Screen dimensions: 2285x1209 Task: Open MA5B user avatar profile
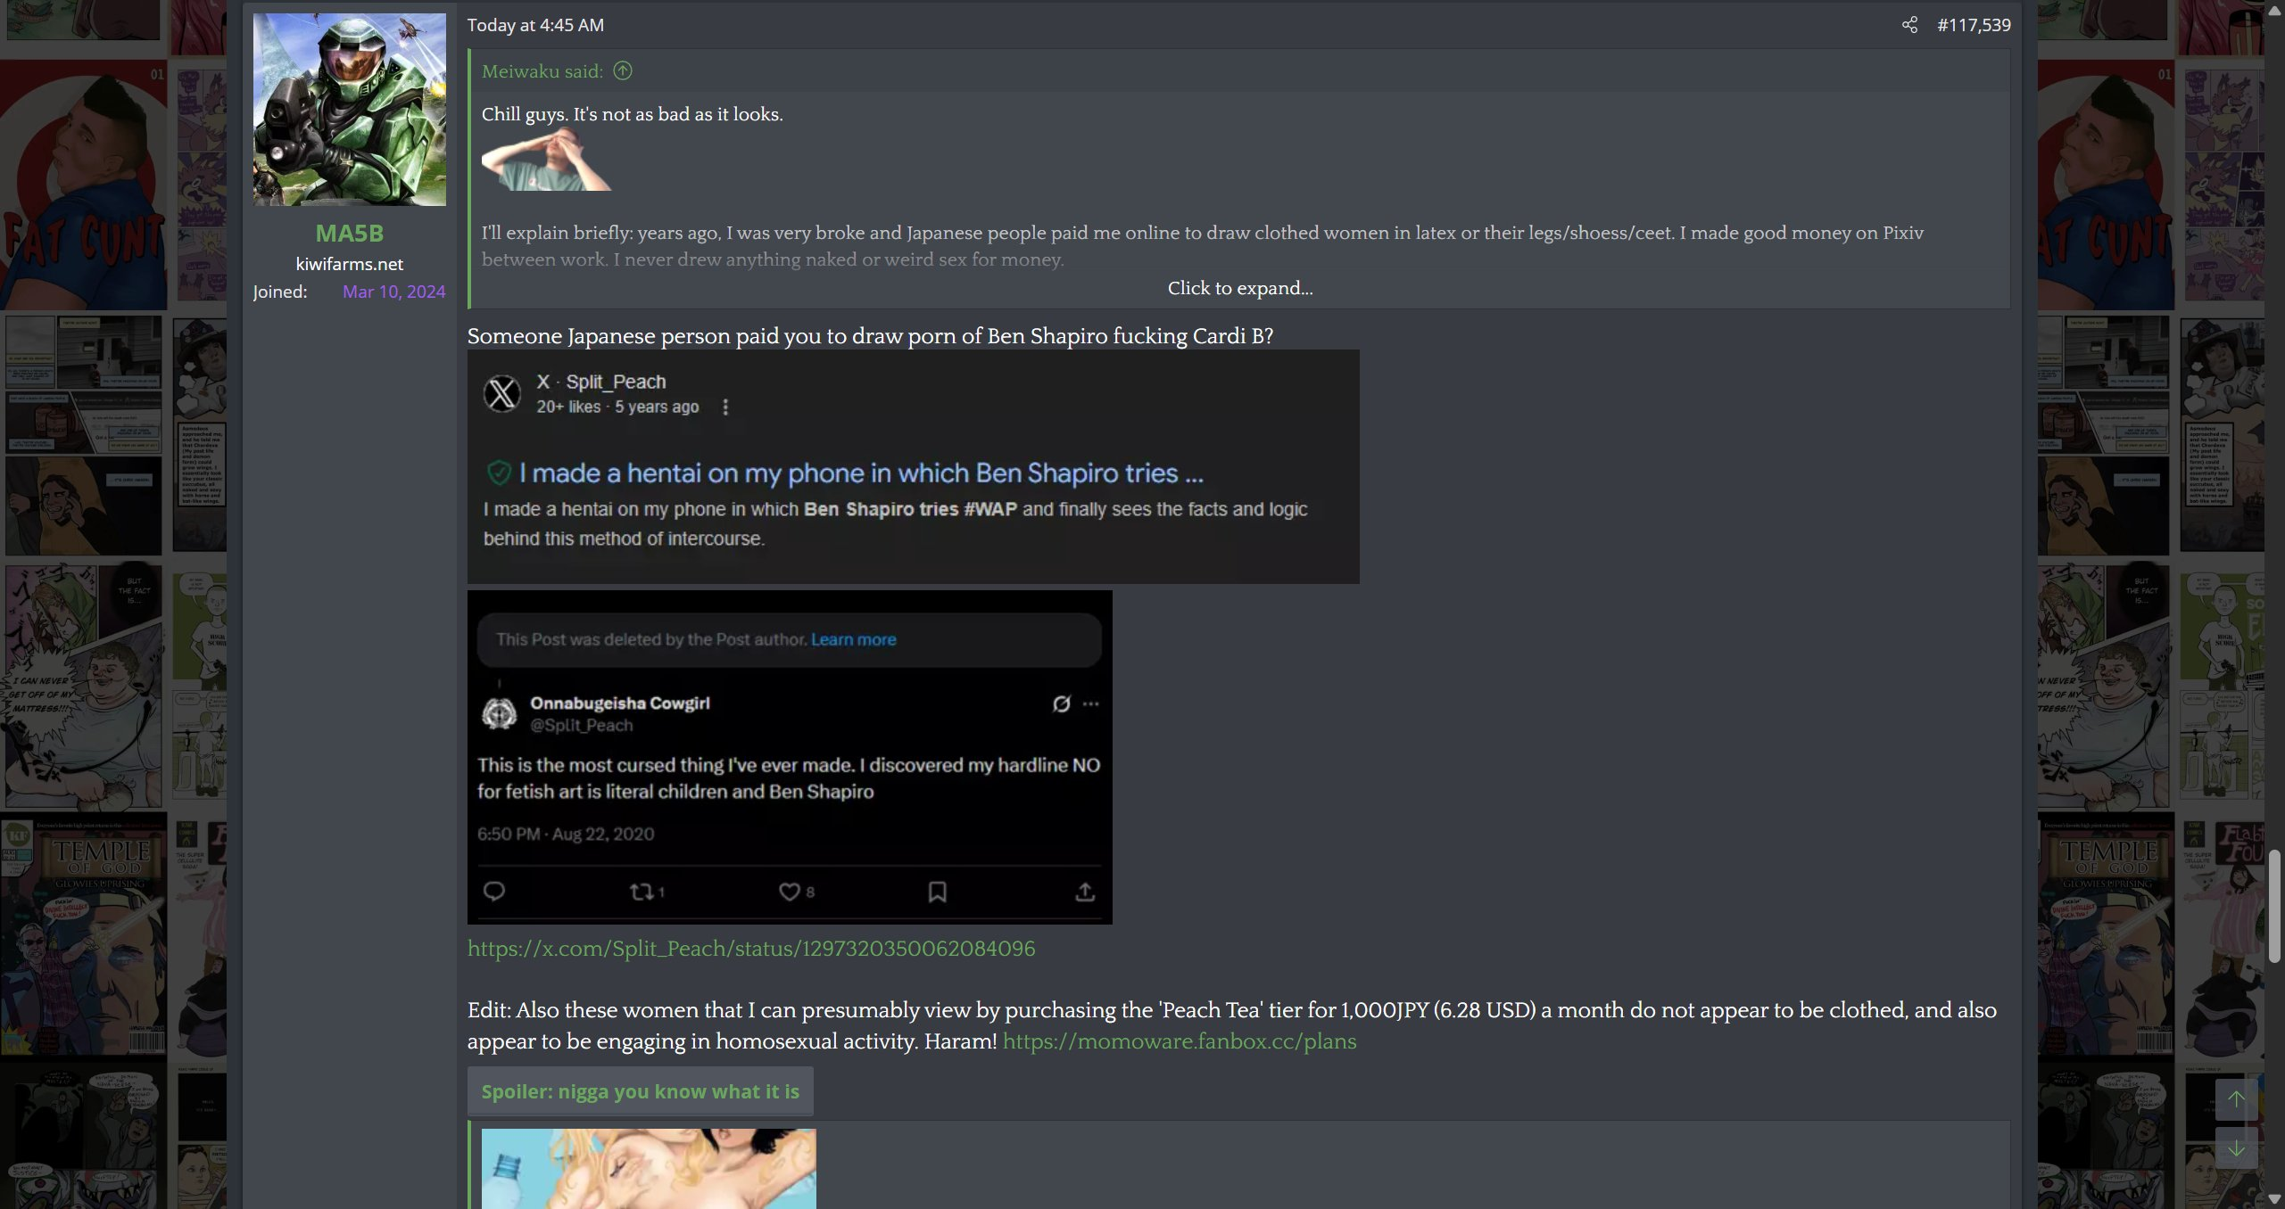point(349,110)
